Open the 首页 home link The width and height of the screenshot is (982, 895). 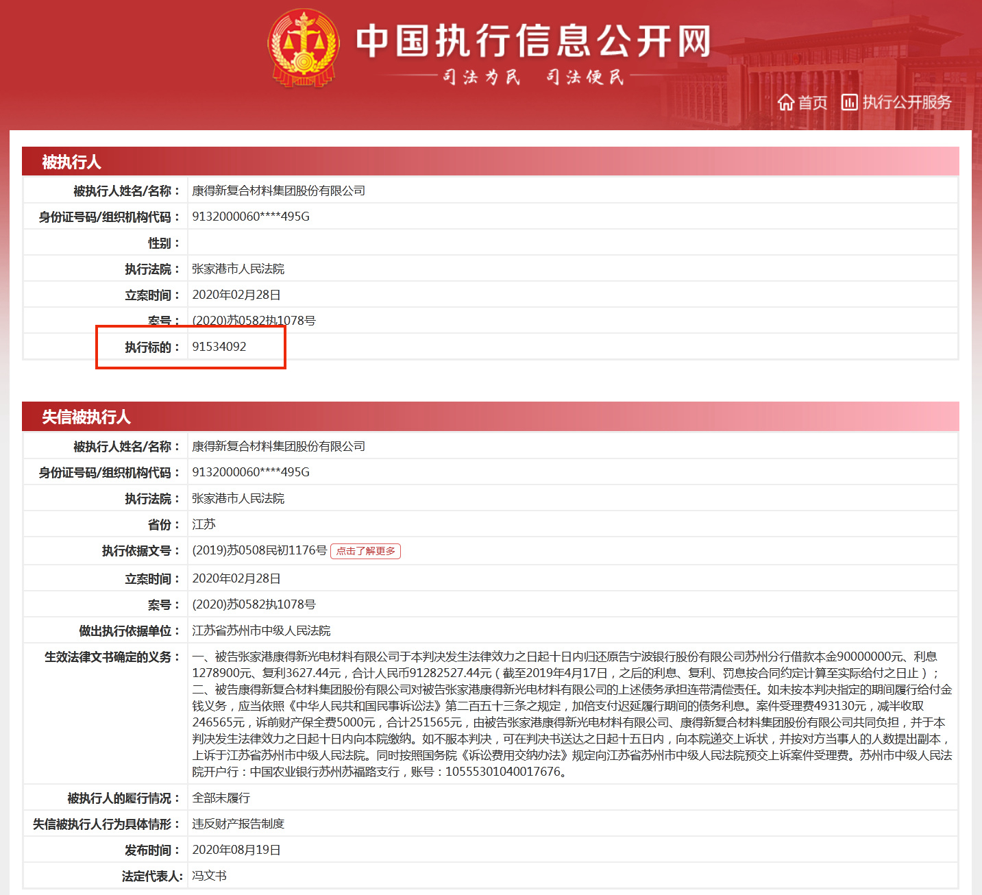[x=802, y=103]
